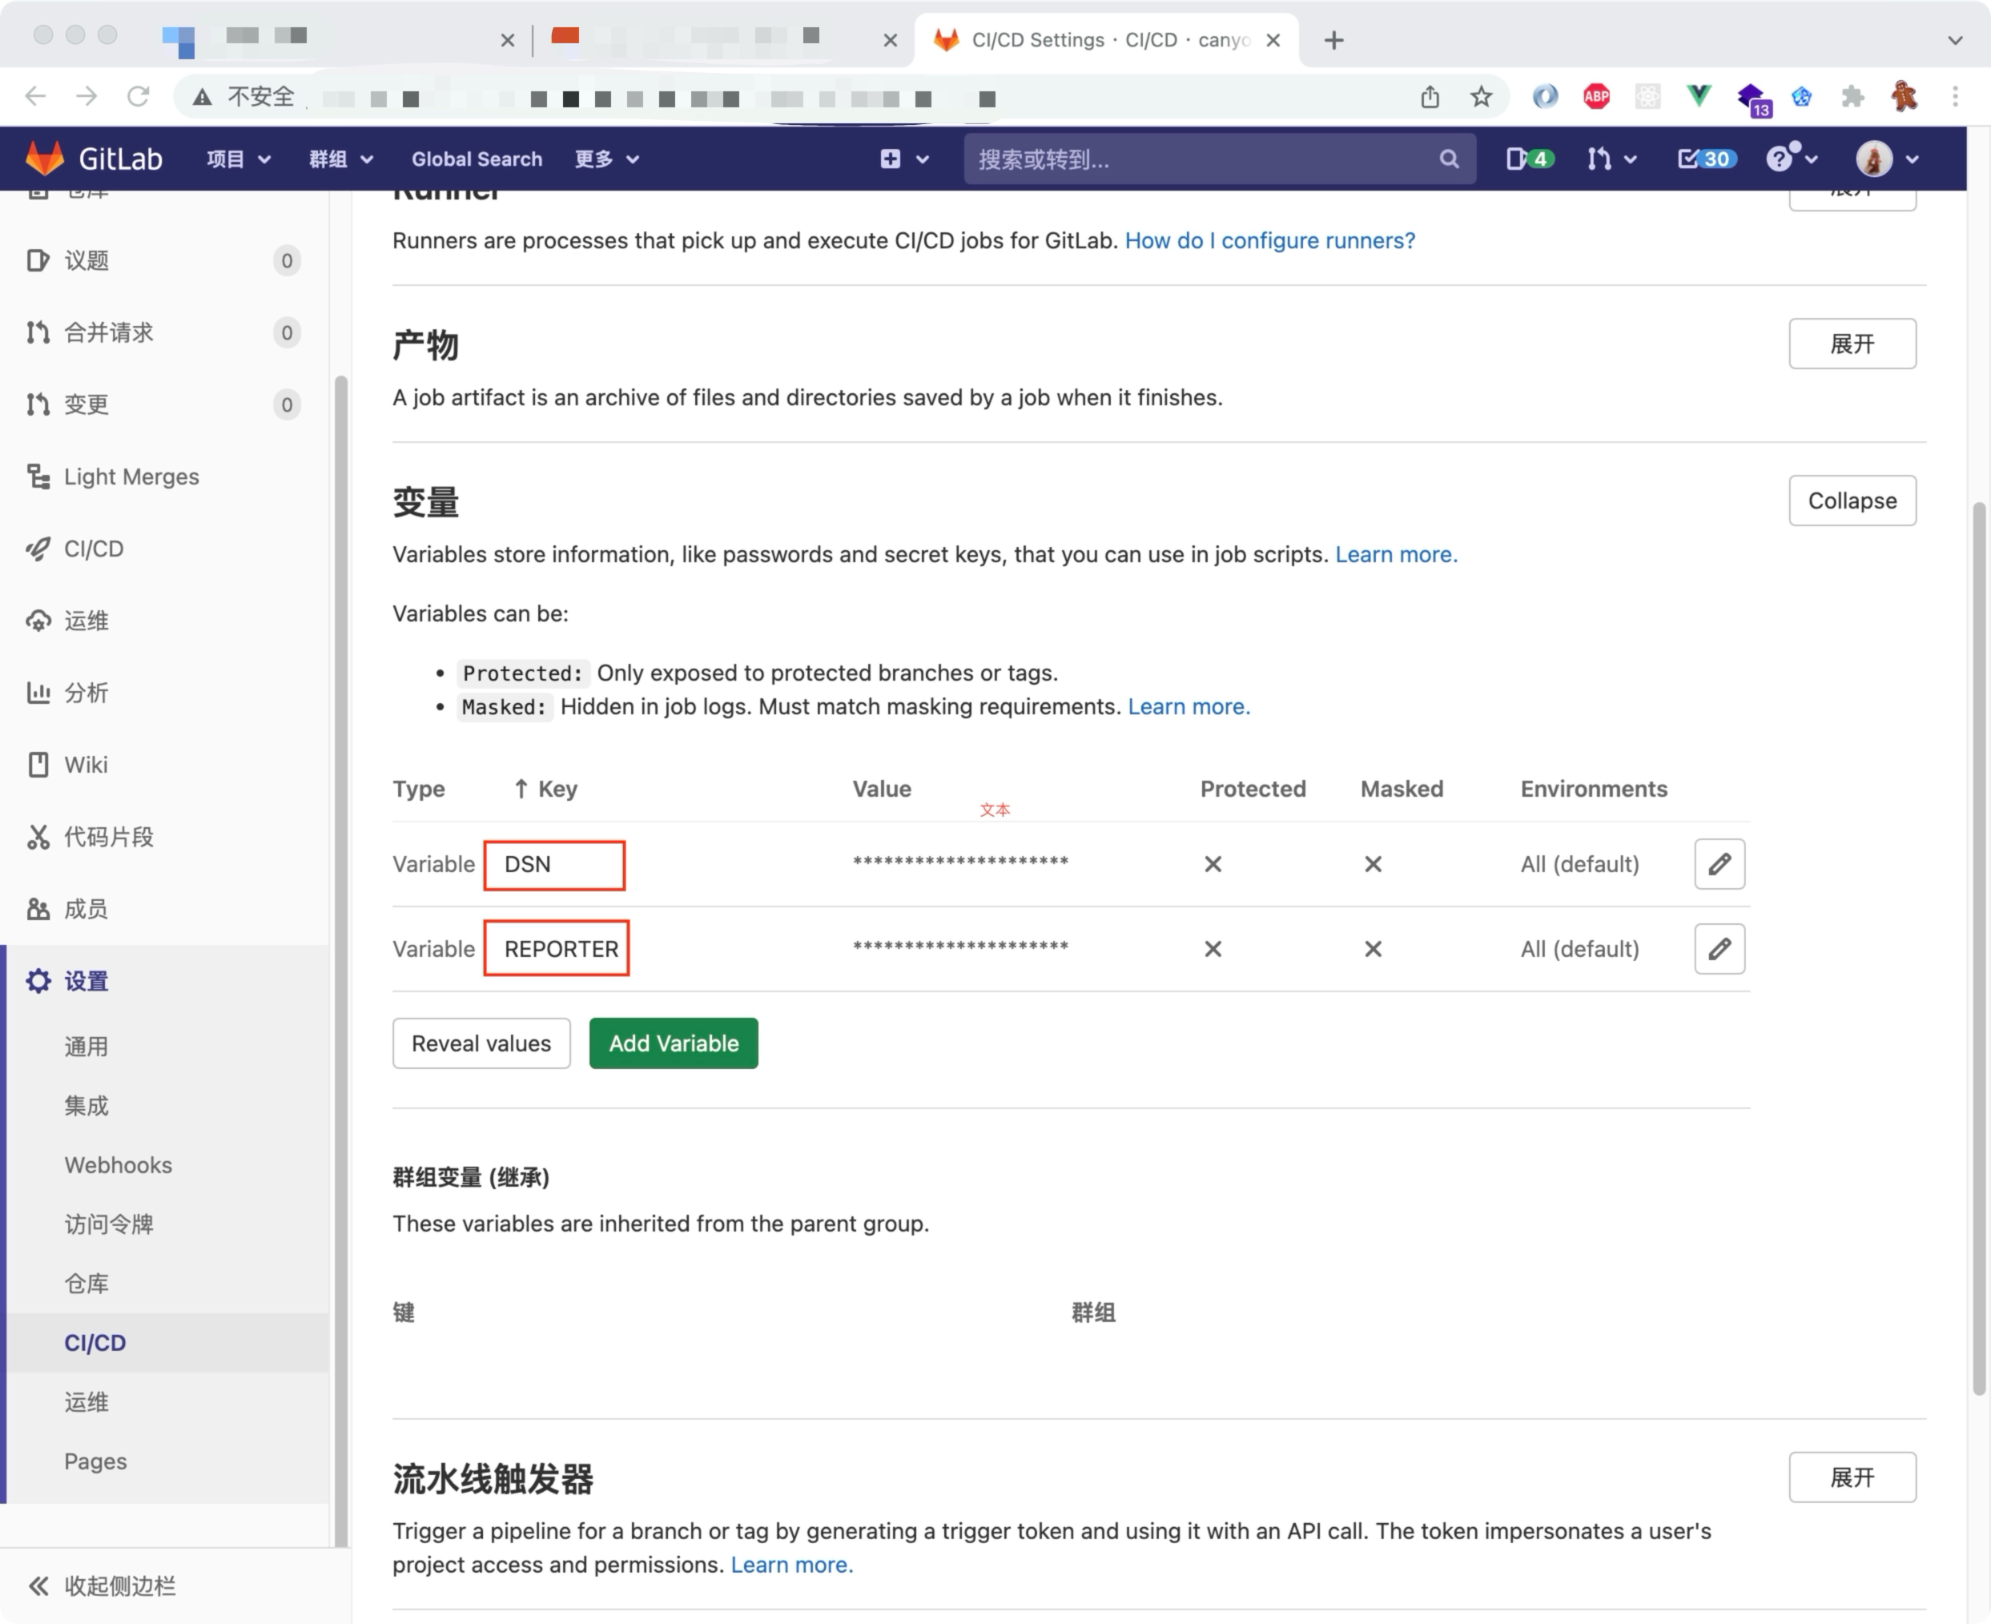Open Light Merges in sidebar
This screenshot has width=1991, height=1624.
pyautogui.click(x=131, y=476)
